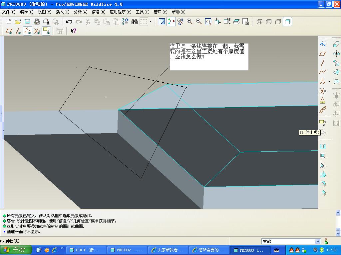
Task: Click the Reference feature chain icon
Action: [322, 110]
